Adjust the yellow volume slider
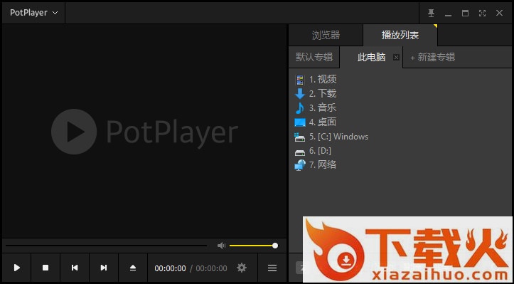This screenshot has width=514, height=284. [254, 246]
